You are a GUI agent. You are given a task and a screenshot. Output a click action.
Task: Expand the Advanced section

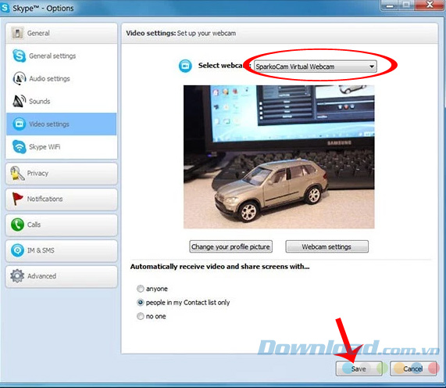61,276
